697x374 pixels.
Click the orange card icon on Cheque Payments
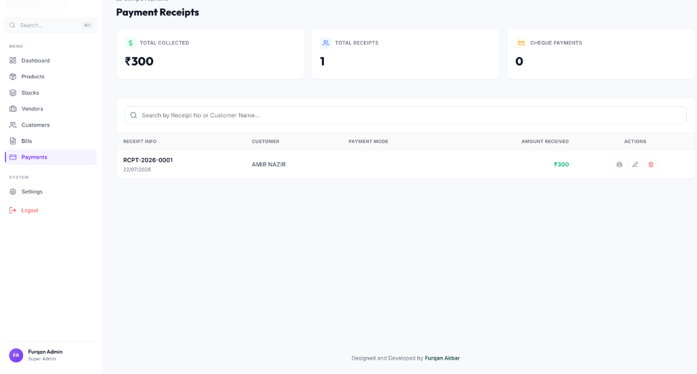(x=521, y=43)
